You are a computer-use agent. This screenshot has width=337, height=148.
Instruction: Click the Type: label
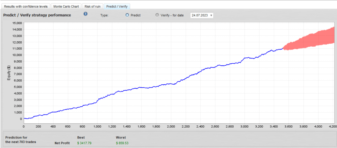pyautogui.click(x=104, y=15)
